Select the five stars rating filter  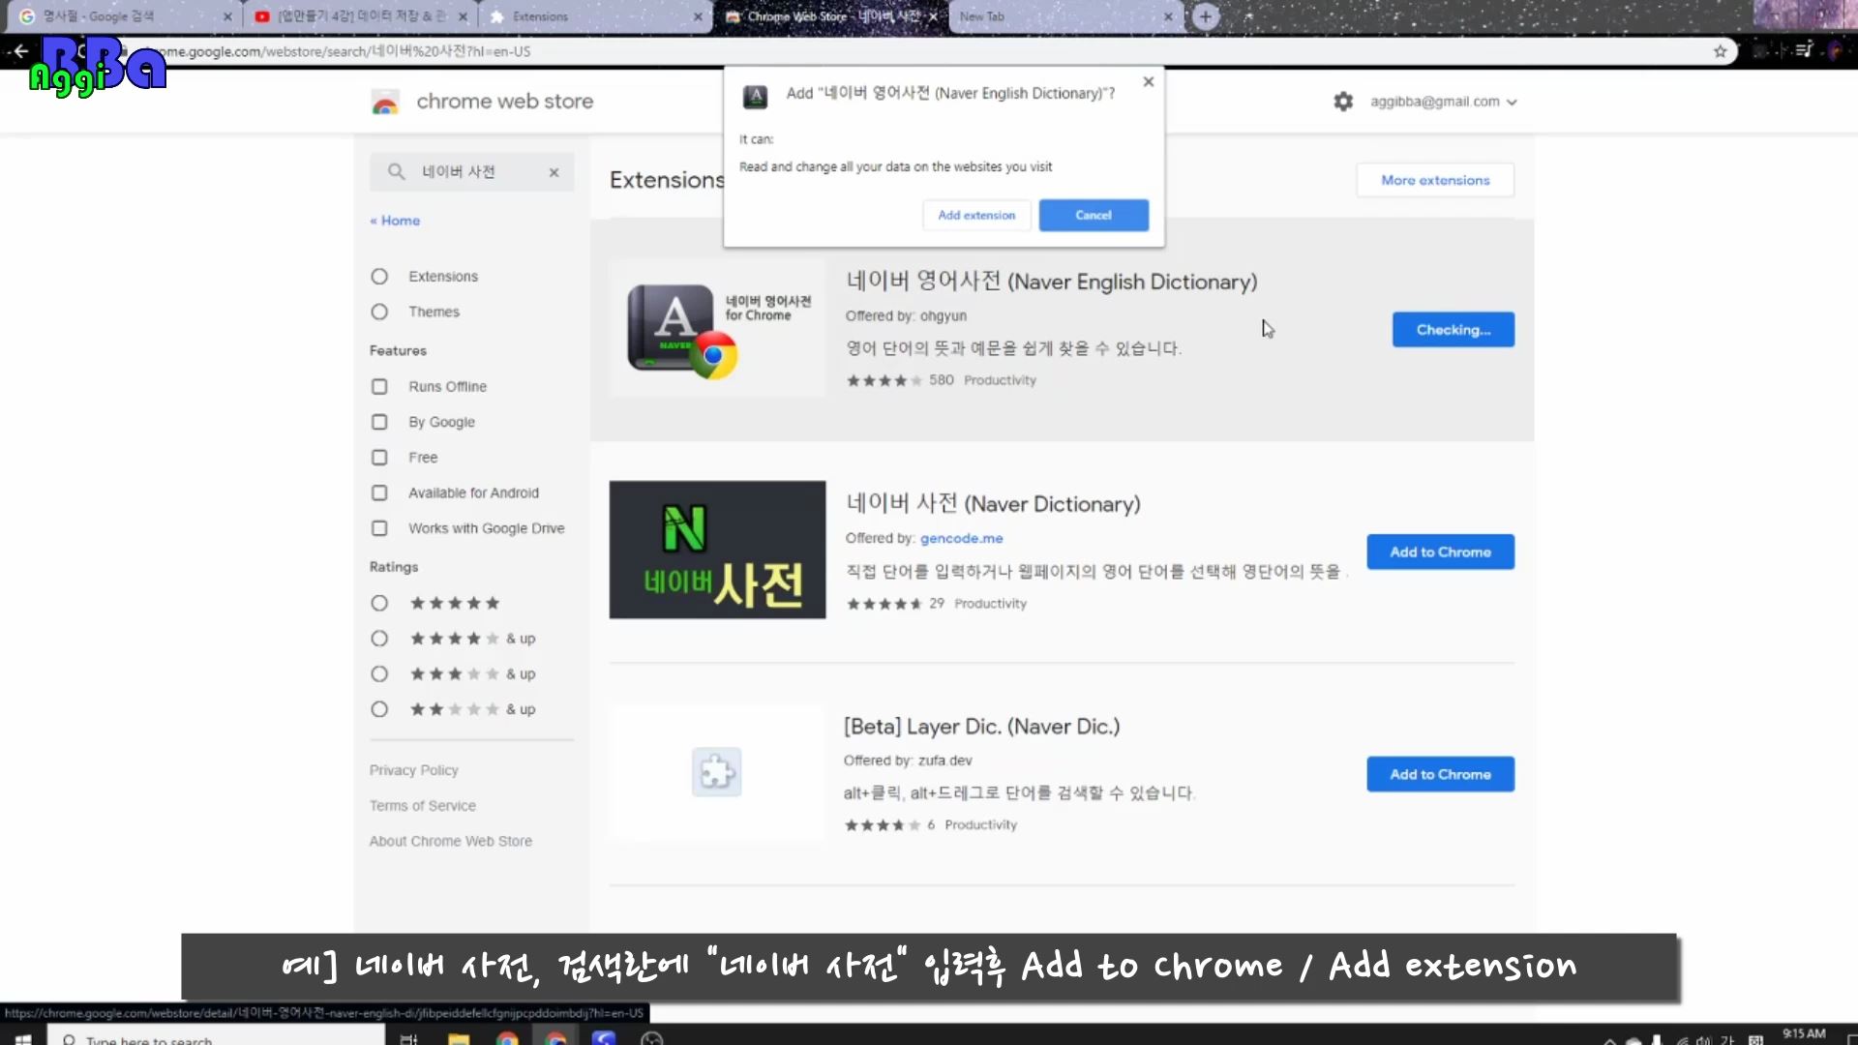pyautogui.click(x=379, y=604)
